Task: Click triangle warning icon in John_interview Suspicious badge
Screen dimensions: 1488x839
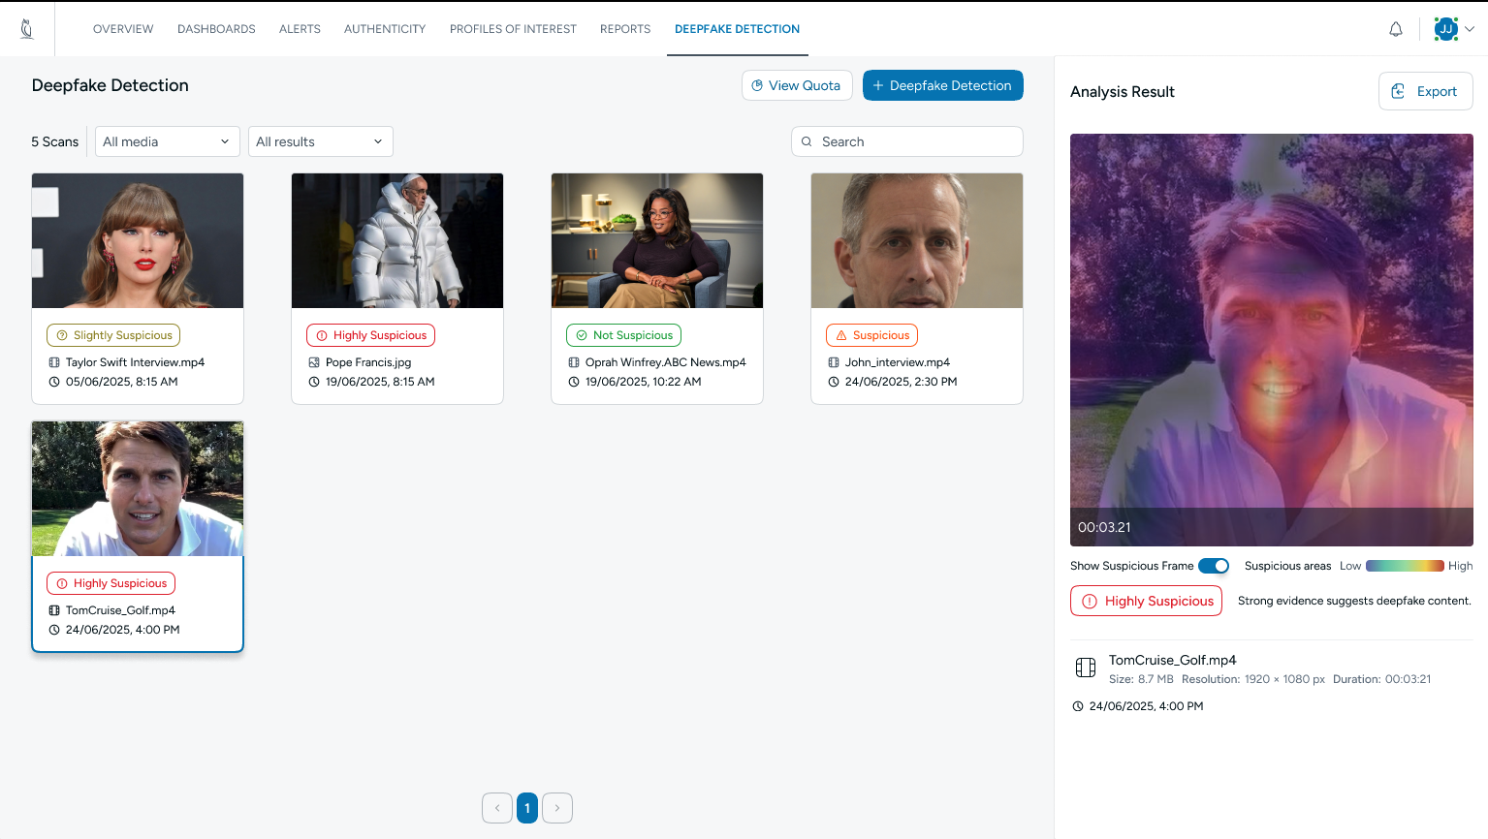Action: (841, 335)
